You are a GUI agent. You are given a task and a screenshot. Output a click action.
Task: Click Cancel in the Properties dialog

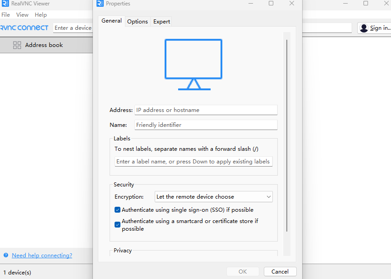[280, 271]
